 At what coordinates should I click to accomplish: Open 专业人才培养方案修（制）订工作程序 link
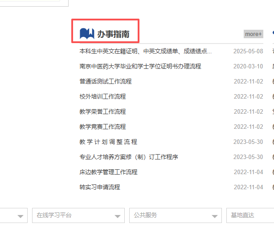pyautogui.click(x=128, y=157)
